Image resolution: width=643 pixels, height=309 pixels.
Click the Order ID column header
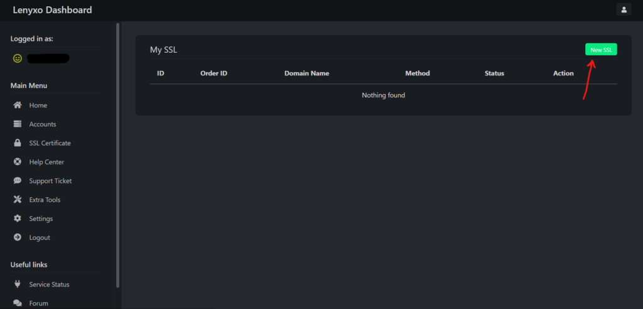(213, 73)
